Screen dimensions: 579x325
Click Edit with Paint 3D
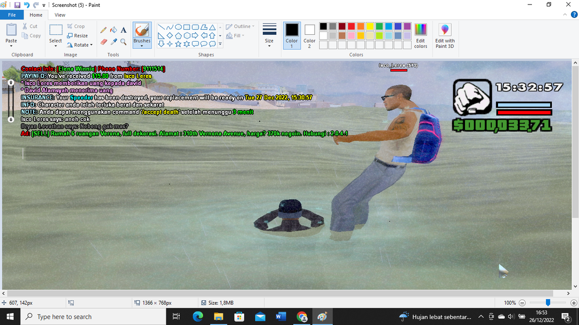click(445, 36)
